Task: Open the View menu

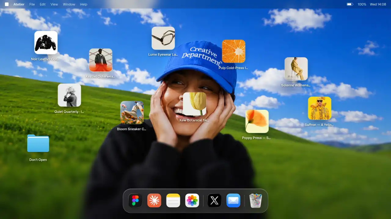Action: (x=54, y=4)
